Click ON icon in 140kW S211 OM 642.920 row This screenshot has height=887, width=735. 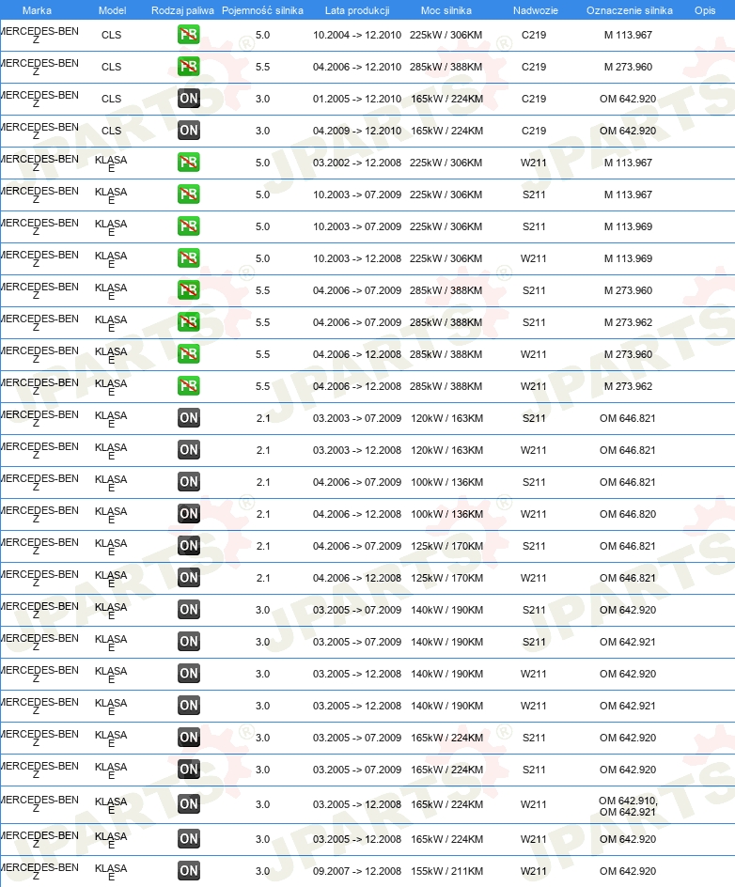click(188, 610)
